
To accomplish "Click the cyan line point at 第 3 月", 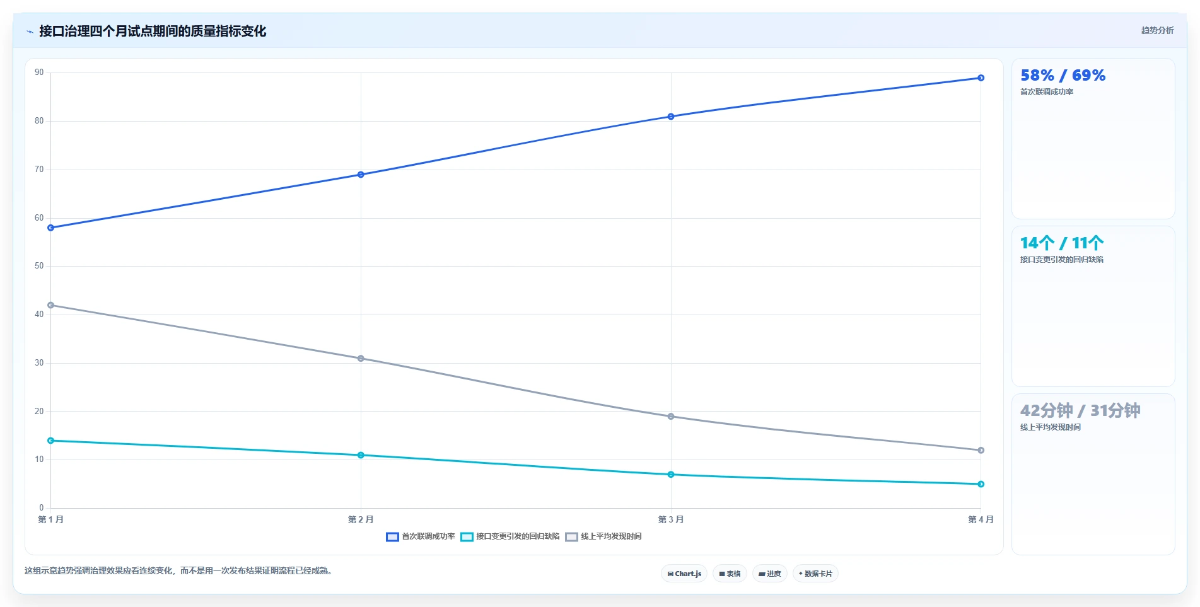I will [671, 475].
